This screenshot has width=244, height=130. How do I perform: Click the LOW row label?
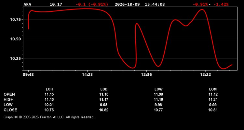pyautogui.click(x=8, y=105)
